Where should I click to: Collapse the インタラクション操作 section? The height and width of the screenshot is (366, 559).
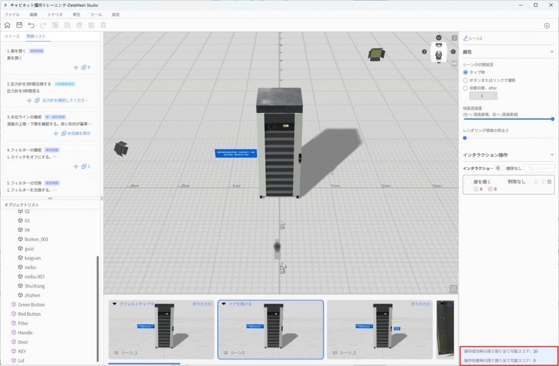(552, 155)
